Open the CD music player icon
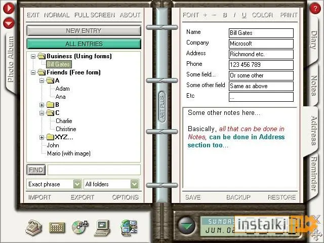The width and height of the screenshot is (324, 243). pyautogui.click(x=80, y=227)
